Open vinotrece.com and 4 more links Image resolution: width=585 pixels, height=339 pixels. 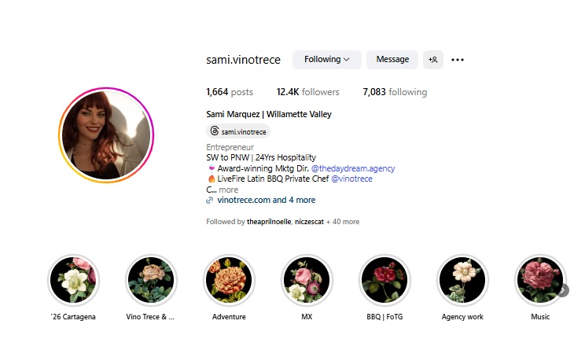[266, 200]
